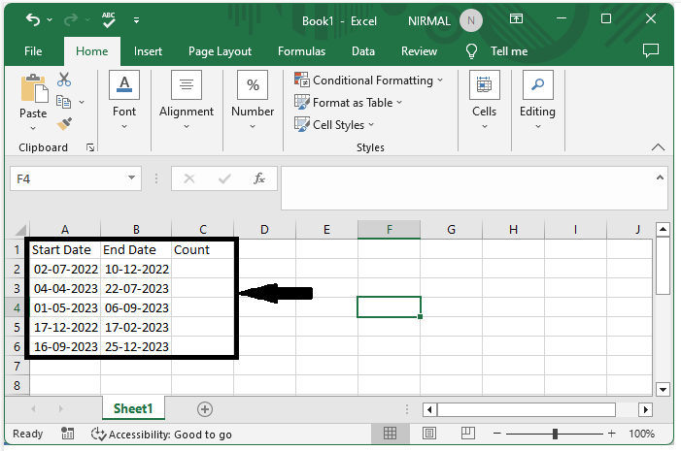
Task: Switch to Normal view in status bar
Action: 390,434
